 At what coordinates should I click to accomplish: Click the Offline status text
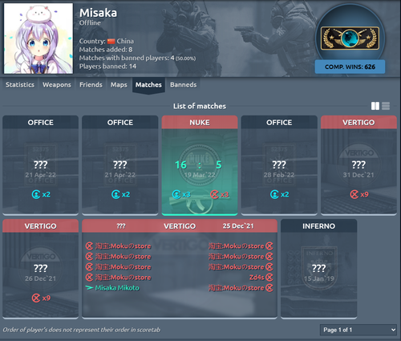tap(90, 22)
